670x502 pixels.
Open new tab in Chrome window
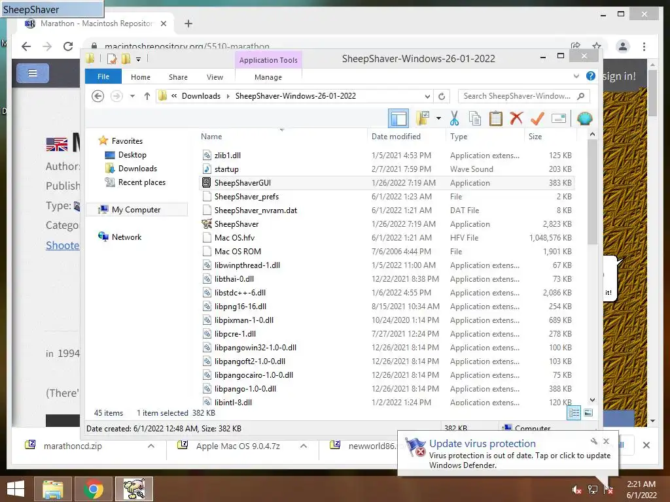tap(188, 24)
